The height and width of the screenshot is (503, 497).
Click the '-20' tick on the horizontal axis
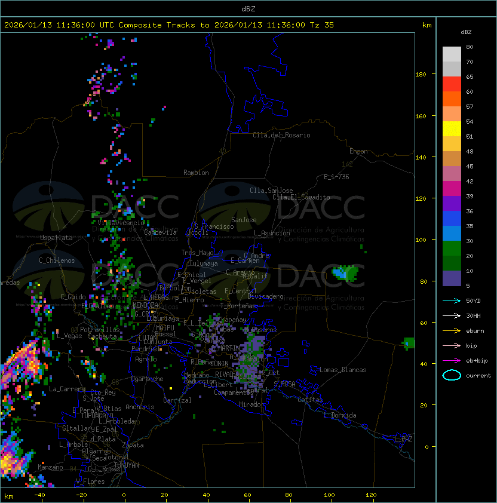[81, 495]
